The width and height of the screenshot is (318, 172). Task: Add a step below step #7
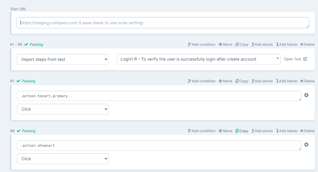click(287, 81)
